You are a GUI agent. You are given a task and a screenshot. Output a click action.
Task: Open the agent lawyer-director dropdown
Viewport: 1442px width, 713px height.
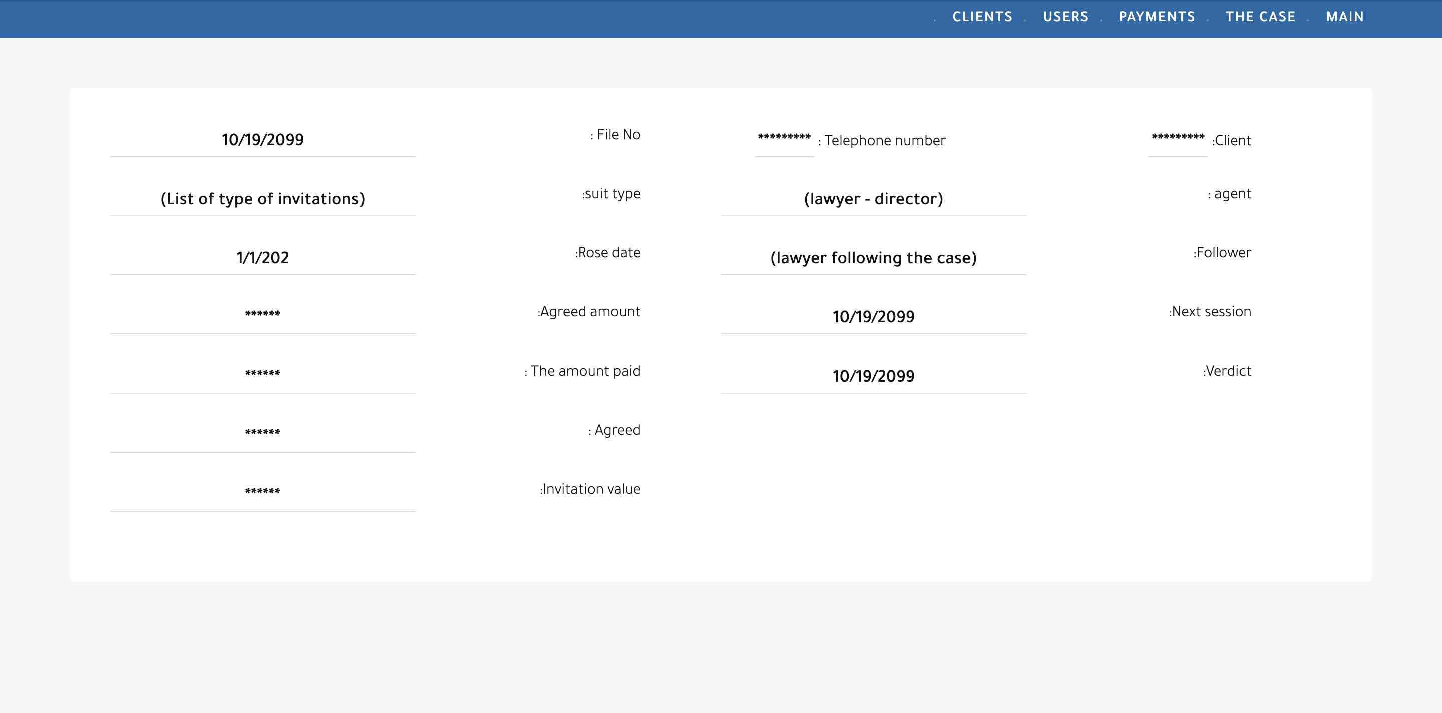click(873, 199)
